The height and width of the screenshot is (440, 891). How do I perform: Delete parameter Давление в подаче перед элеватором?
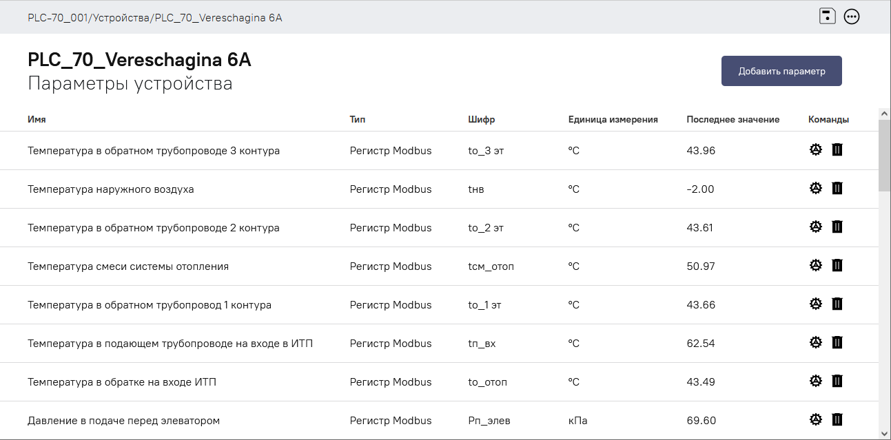coord(837,419)
